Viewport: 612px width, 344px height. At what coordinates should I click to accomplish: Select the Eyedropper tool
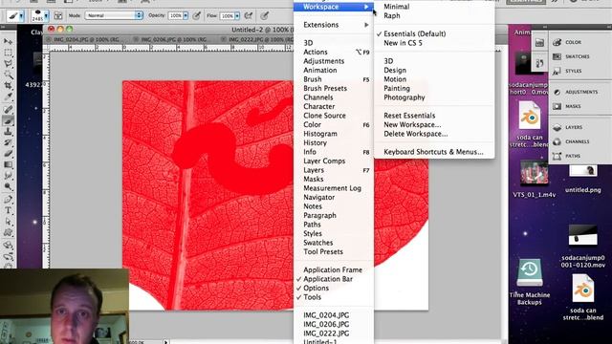(8, 97)
